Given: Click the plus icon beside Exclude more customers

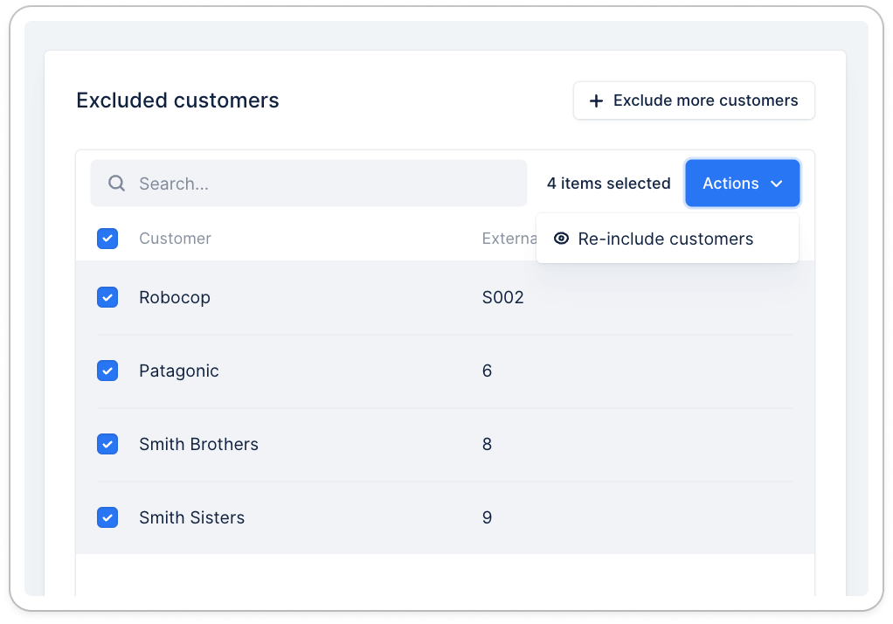Looking at the screenshot, I should (596, 101).
